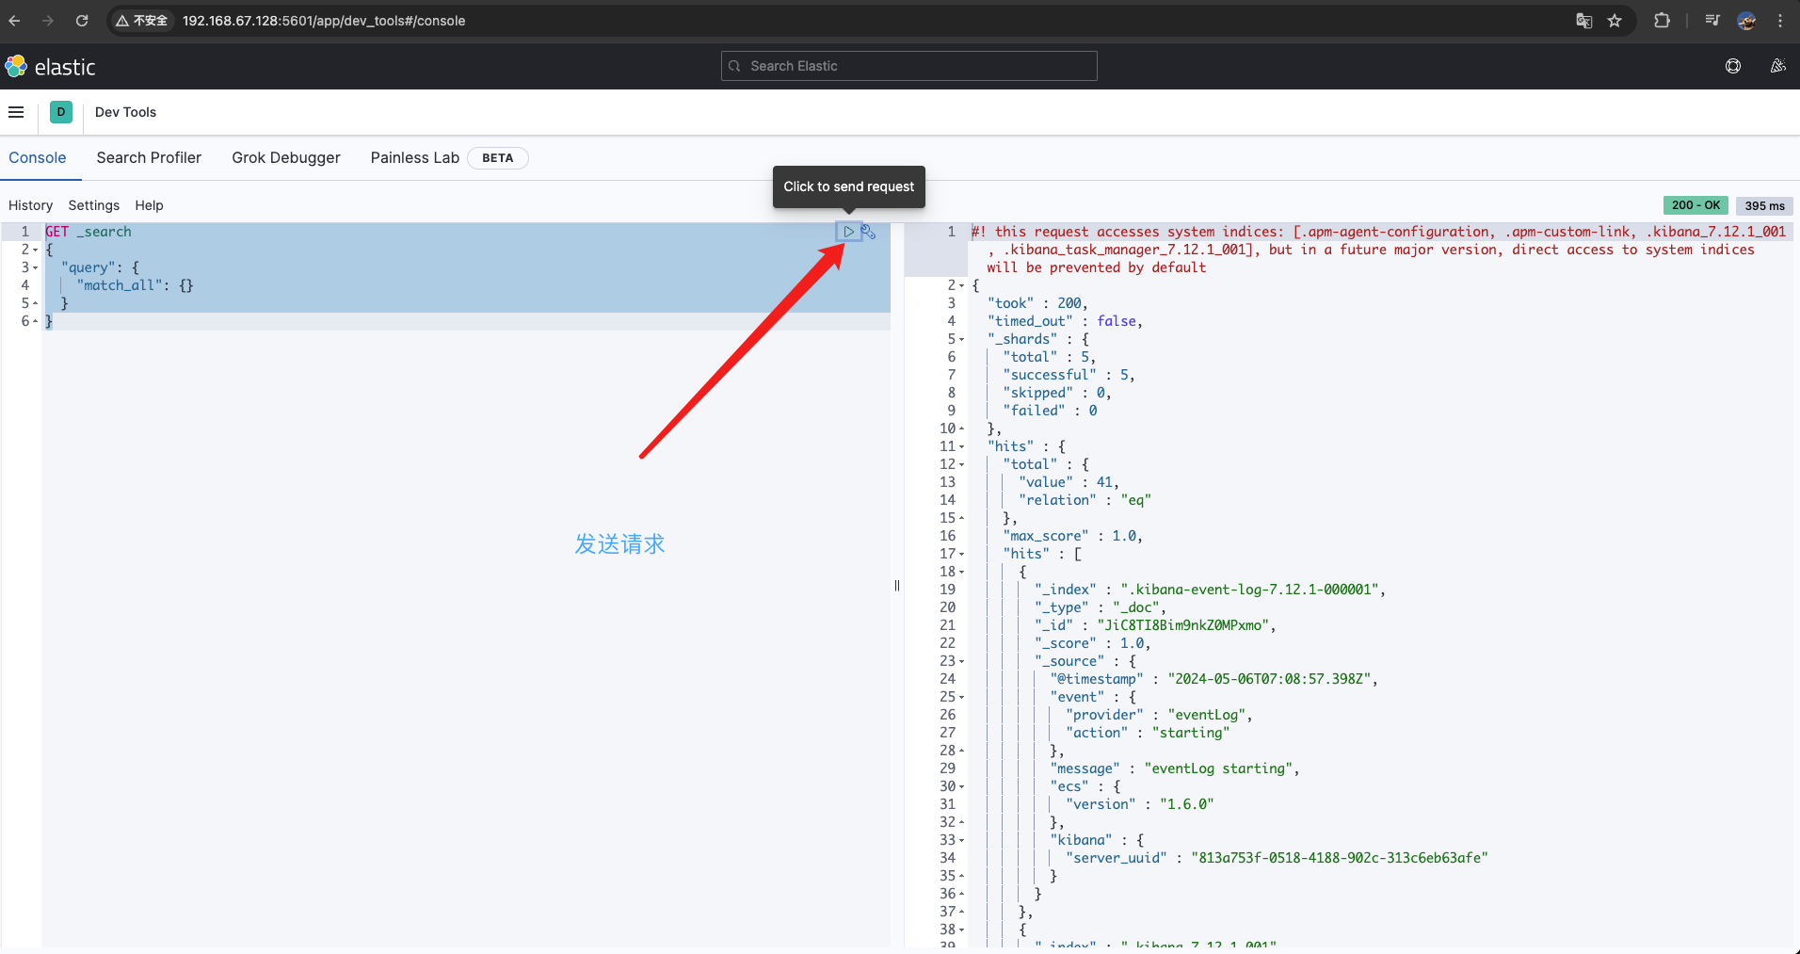
Task: Collapse the response root at line 2
Action: tap(962, 286)
